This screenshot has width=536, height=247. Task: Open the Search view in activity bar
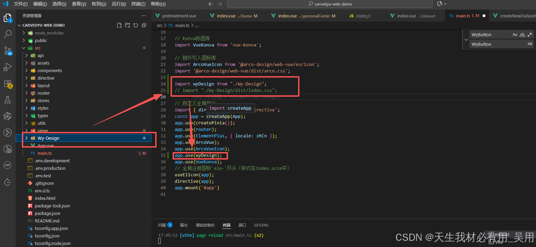8,34
